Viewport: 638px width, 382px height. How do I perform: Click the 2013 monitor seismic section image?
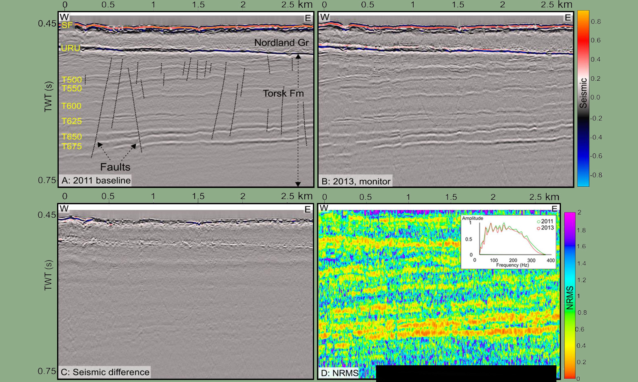click(445, 99)
